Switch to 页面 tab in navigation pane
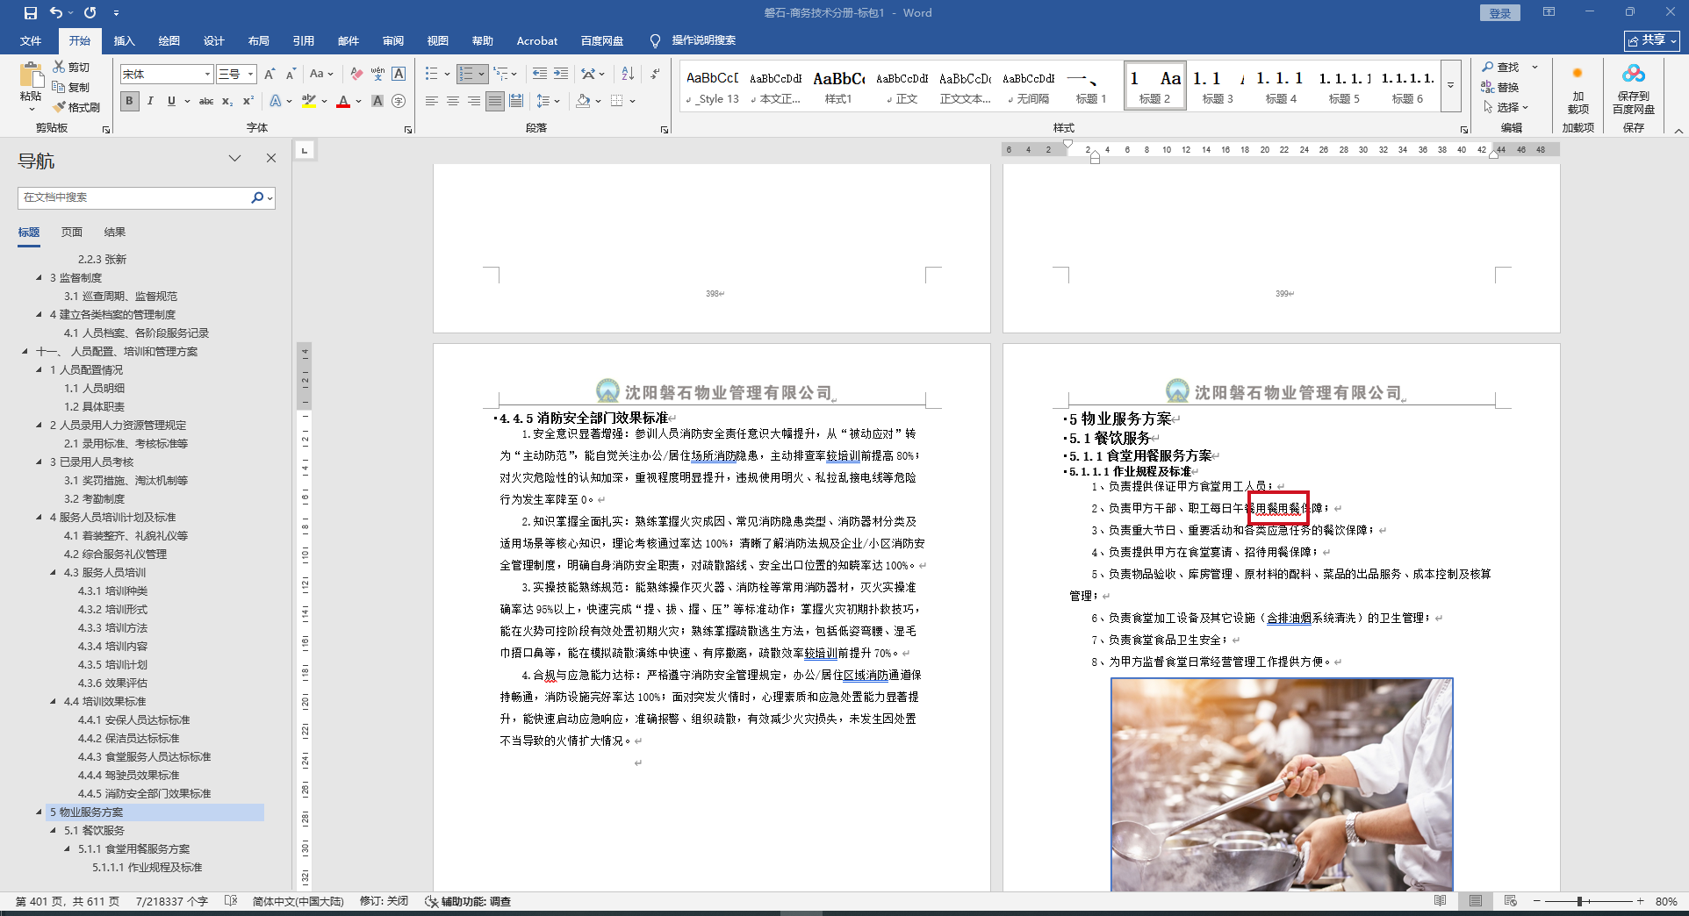The height and width of the screenshot is (916, 1689). coord(71,233)
